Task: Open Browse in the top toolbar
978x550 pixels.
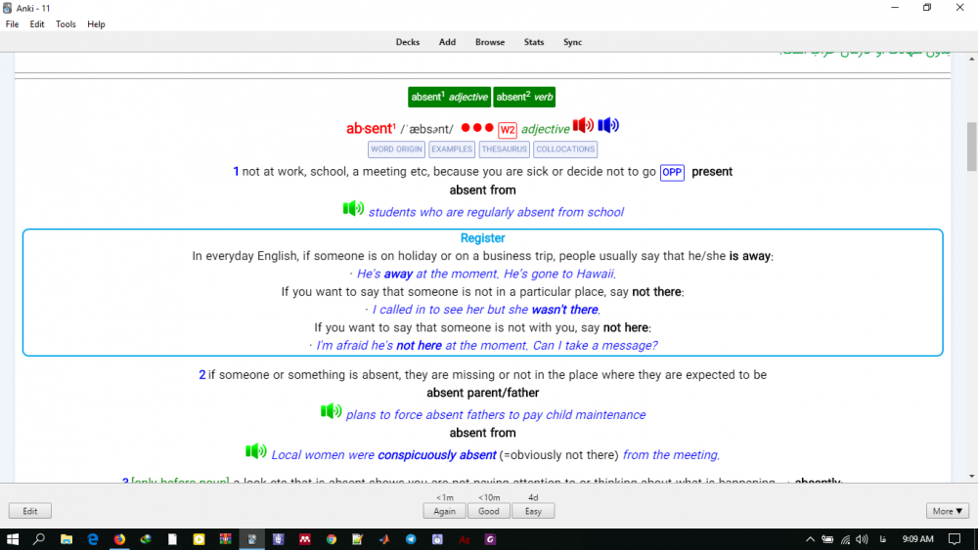Action: [x=490, y=42]
